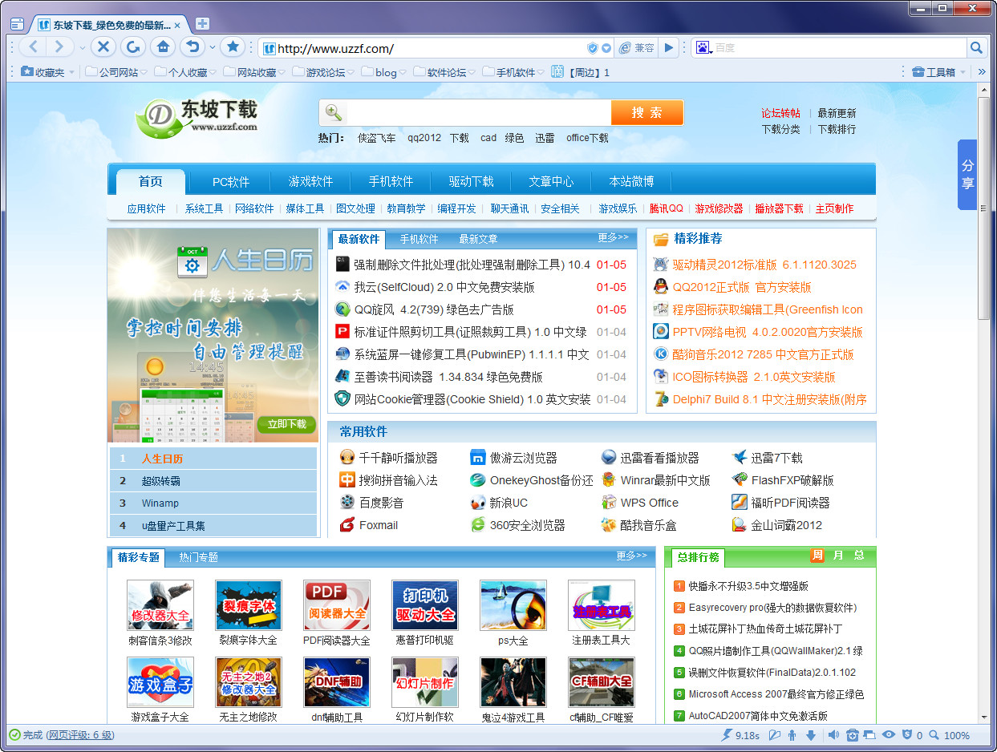Toggle the popup window icon in status bar
Viewport: 997px width, 752px height.
coord(870,735)
